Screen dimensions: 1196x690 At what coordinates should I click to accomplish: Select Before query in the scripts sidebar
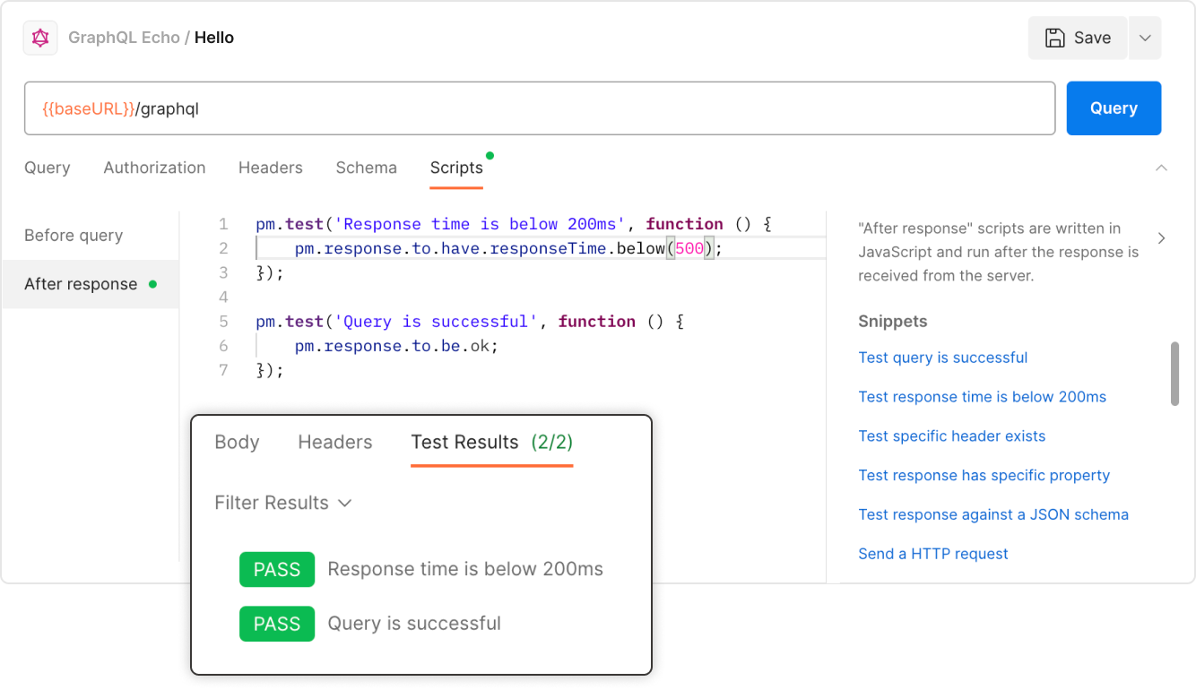point(73,235)
